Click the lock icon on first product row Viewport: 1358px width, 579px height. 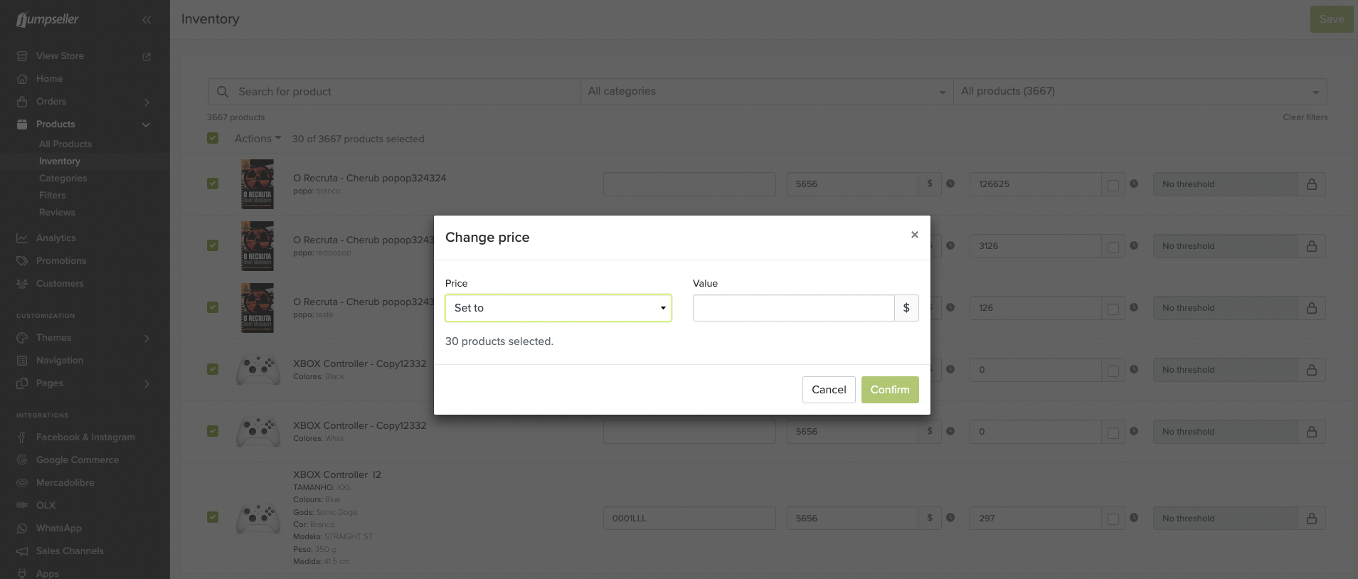1311,184
